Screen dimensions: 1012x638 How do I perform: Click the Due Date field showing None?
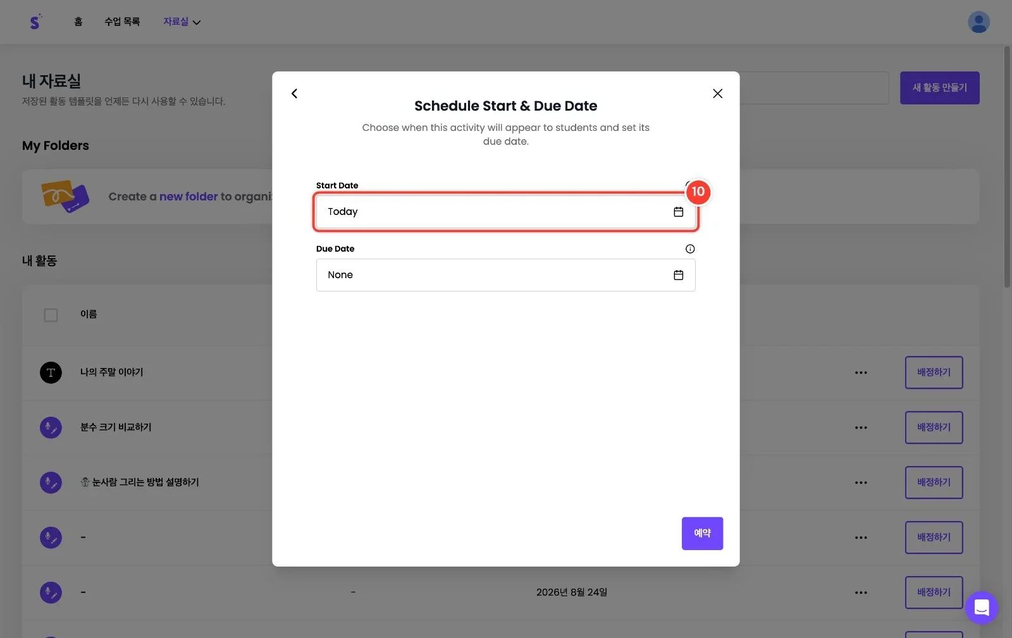click(x=505, y=275)
